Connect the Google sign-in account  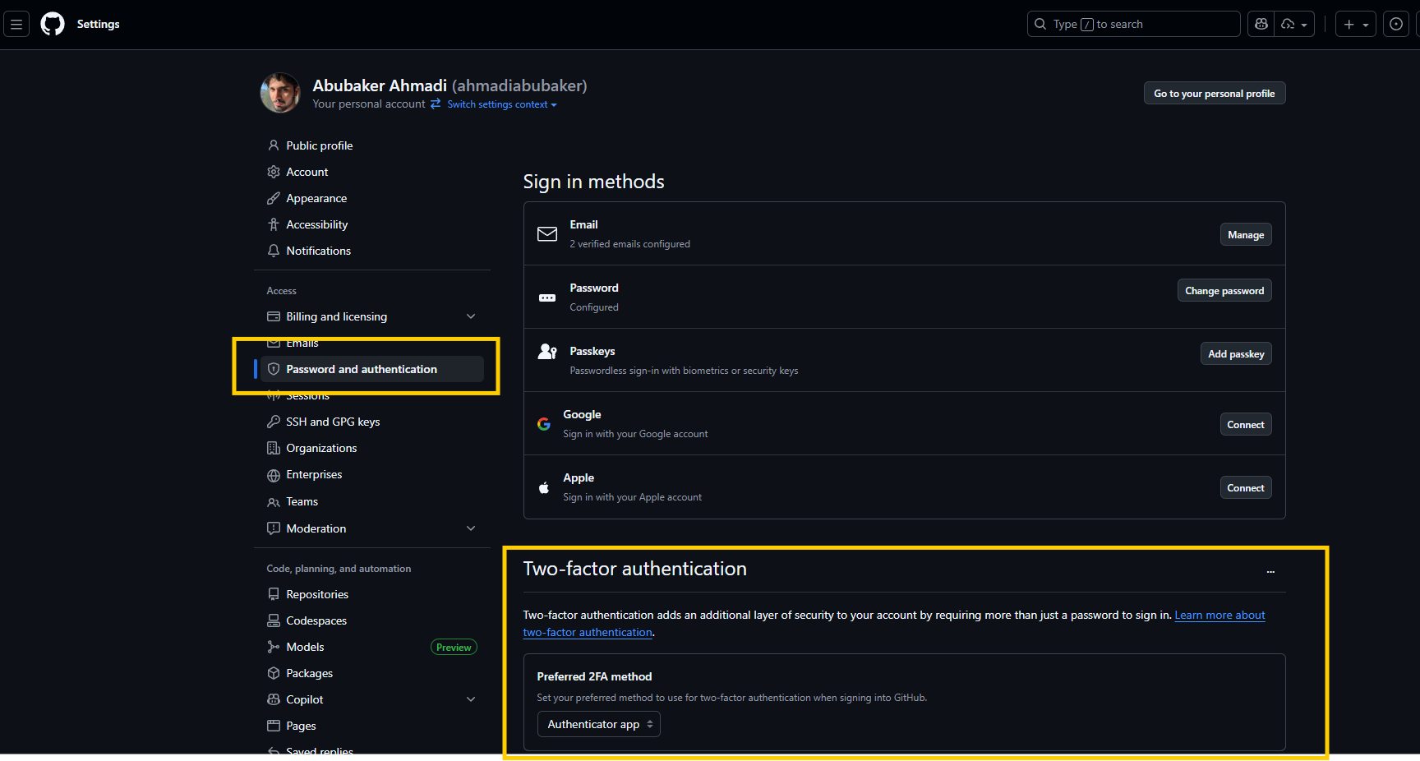1245,425
